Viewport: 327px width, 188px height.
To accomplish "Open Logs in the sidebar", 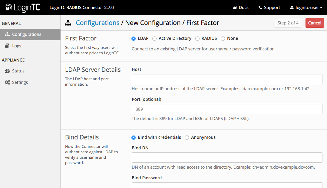I will point(30,46).
